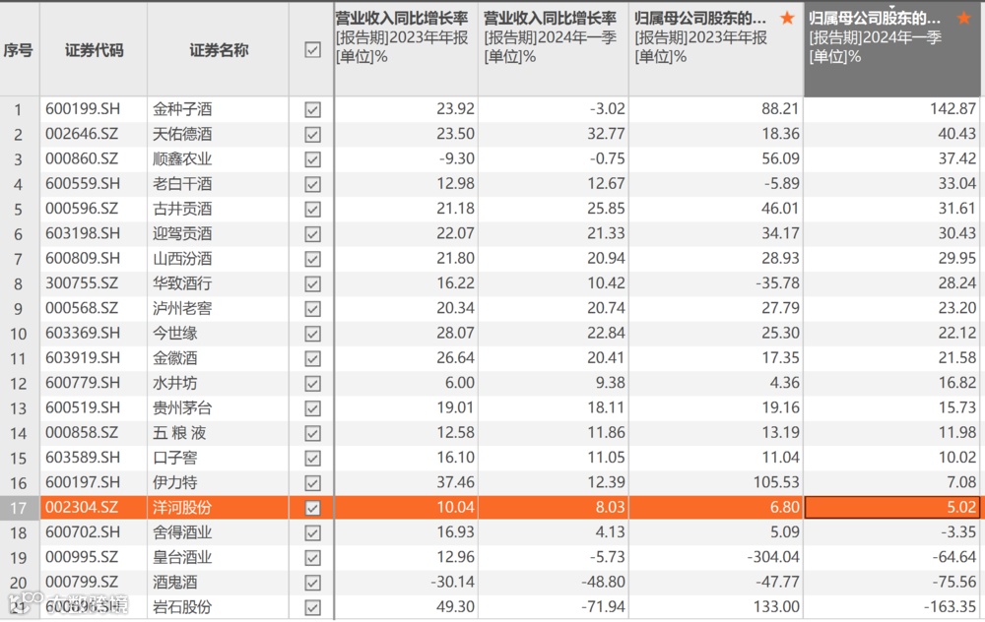Select row number 12
The image size is (985, 622).
pos(18,384)
